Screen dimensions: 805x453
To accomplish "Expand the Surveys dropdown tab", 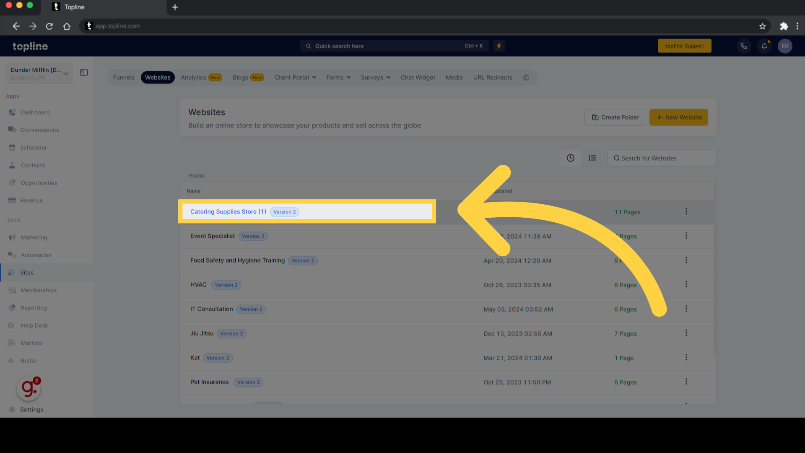I will point(376,78).
